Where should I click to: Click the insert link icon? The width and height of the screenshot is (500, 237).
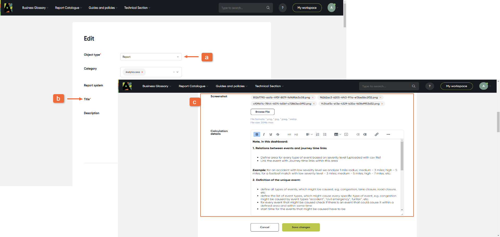tap(377, 134)
